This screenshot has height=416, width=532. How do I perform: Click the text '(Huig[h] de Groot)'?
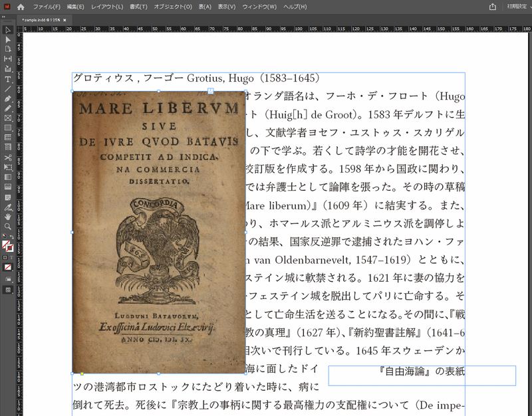point(311,114)
